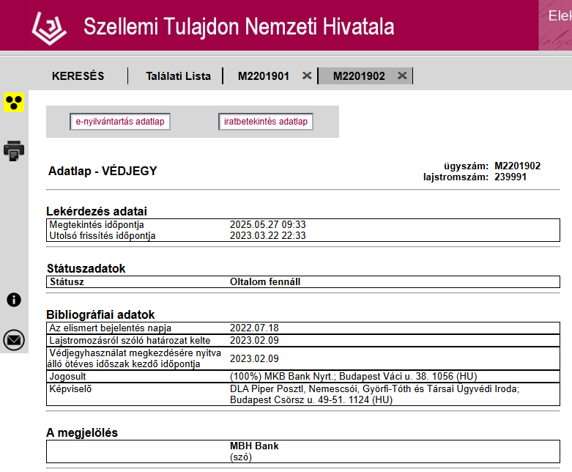
Task: Switch to the Találati Lista tab
Action: pos(179,76)
